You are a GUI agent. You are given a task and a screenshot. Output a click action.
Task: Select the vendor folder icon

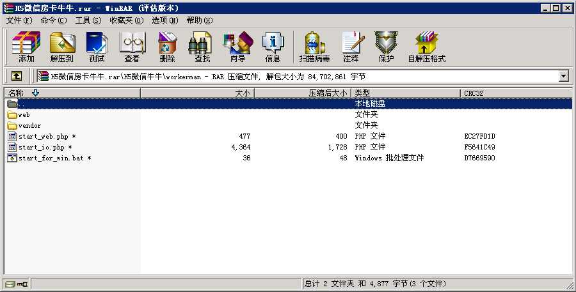point(12,125)
